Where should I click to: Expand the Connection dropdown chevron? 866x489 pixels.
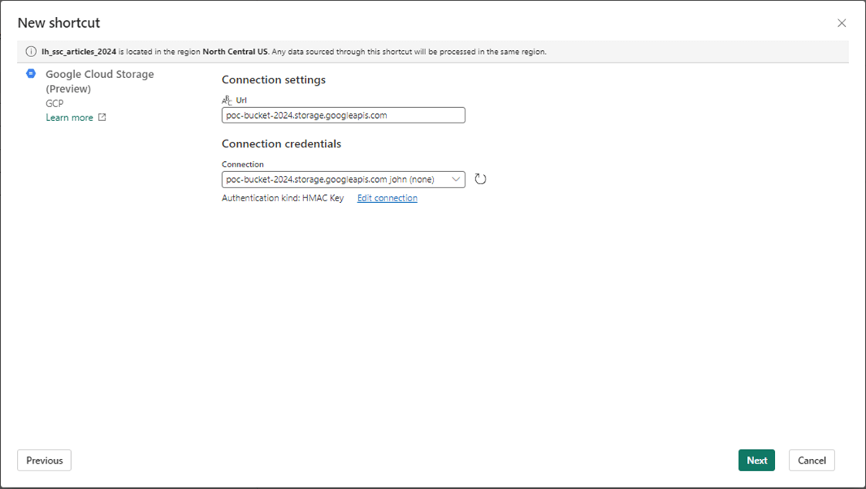455,179
